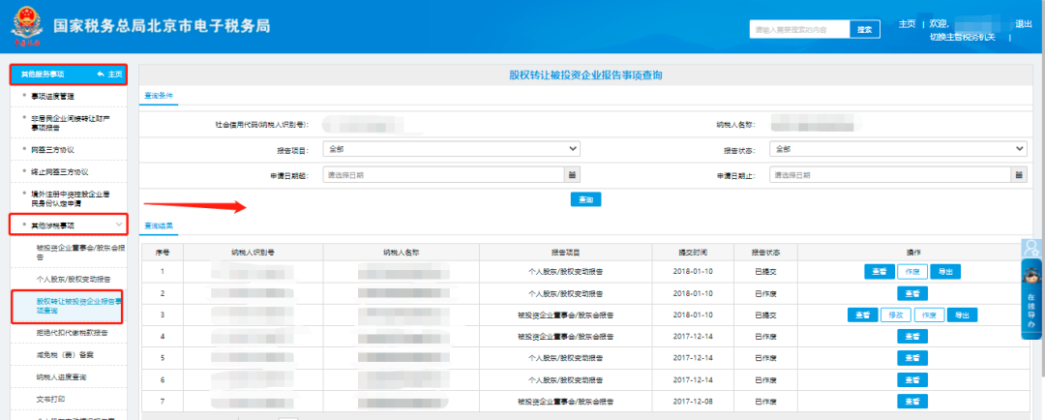
Task: Select the 查询条件 tab
Action: click(x=159, y=96)
